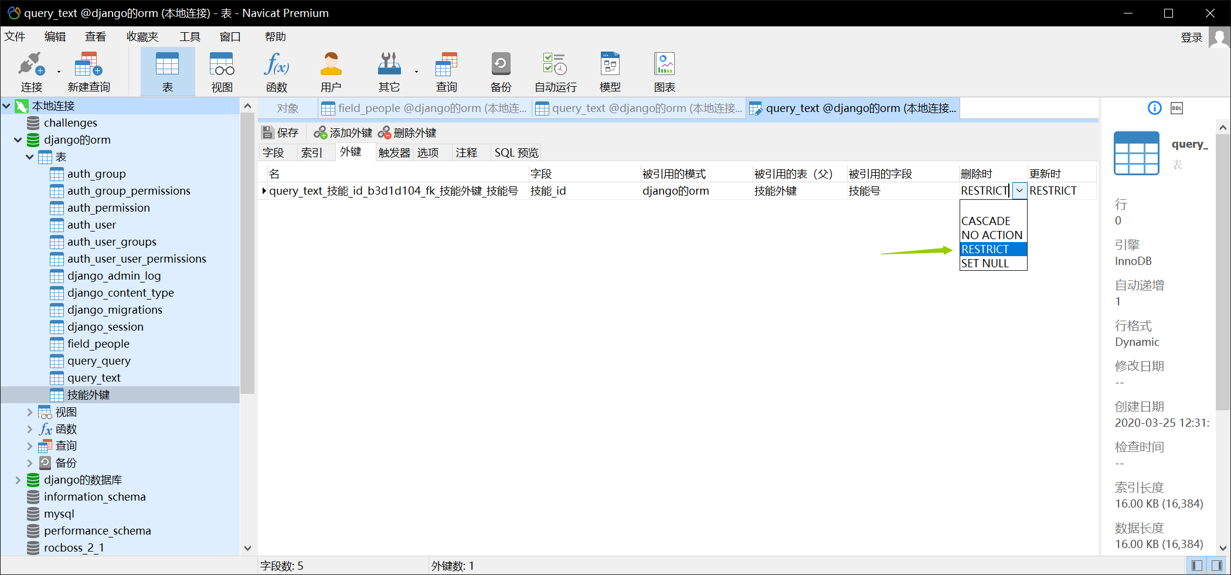
Task: Expand the django的数据库 node
Action: [x=18, y=480]
